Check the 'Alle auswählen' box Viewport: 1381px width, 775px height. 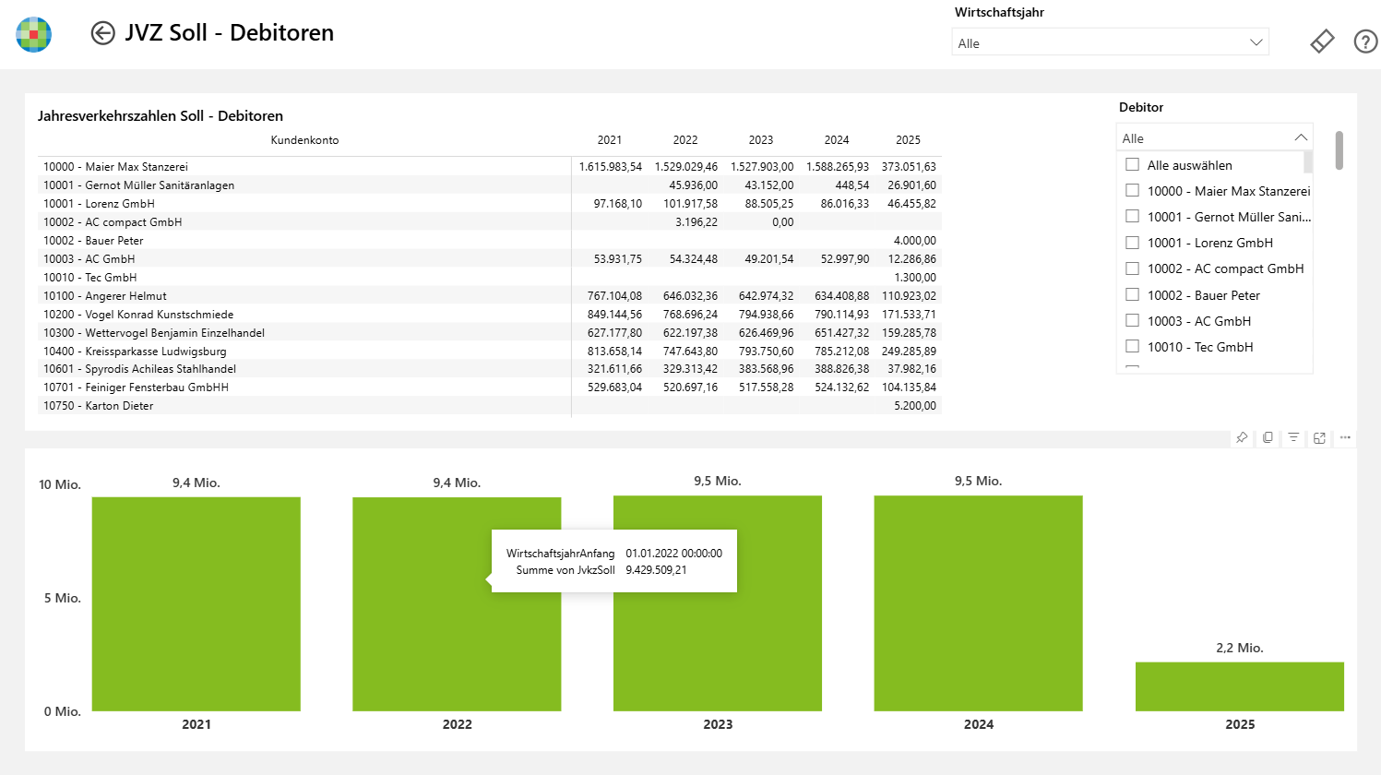coord(1132,164)
